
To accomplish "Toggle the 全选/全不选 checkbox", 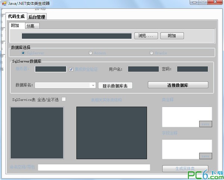I will point(63,99).
